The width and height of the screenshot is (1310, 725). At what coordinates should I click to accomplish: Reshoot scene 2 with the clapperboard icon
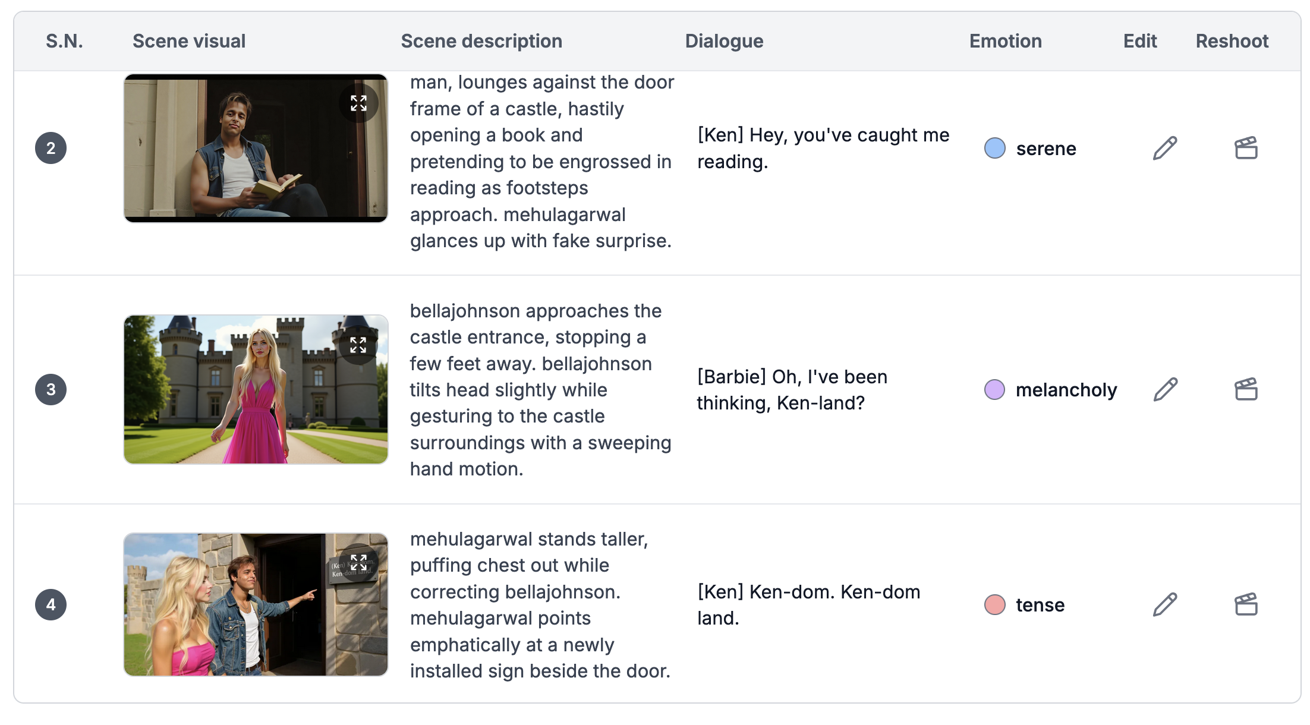1246,148
